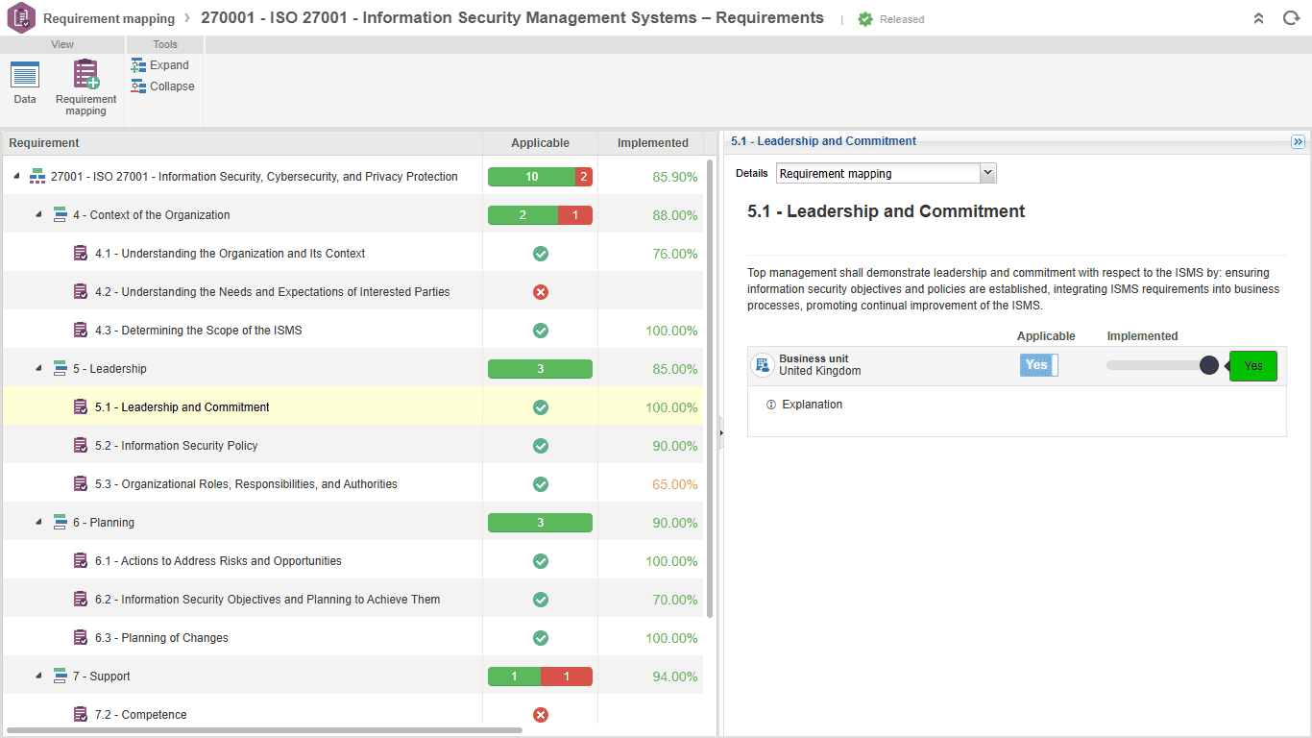Image resolution: width=1312 pixels, height=738 pixels.
Task: Click the horizontal scrollbar under the tree
Action: coord(264,731)
